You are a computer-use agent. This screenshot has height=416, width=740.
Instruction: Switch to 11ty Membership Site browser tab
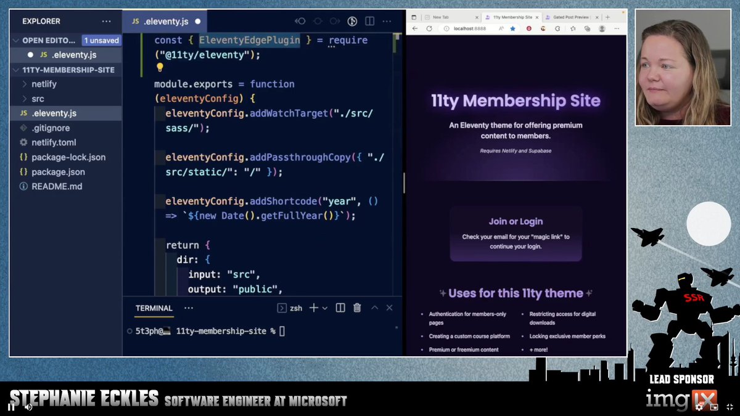pos(513,17)
